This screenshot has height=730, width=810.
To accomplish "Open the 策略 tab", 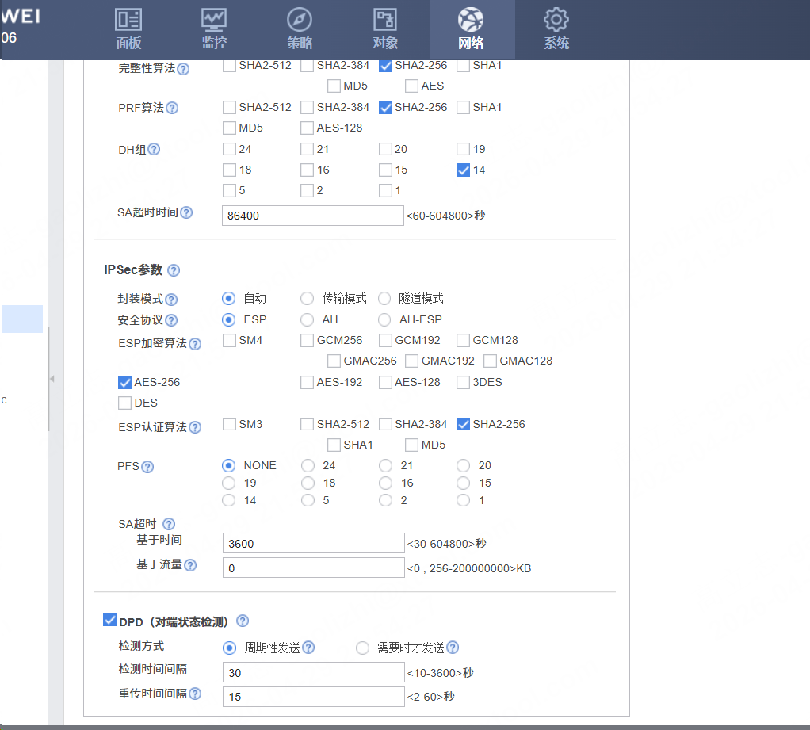I will tap(299, 29).
